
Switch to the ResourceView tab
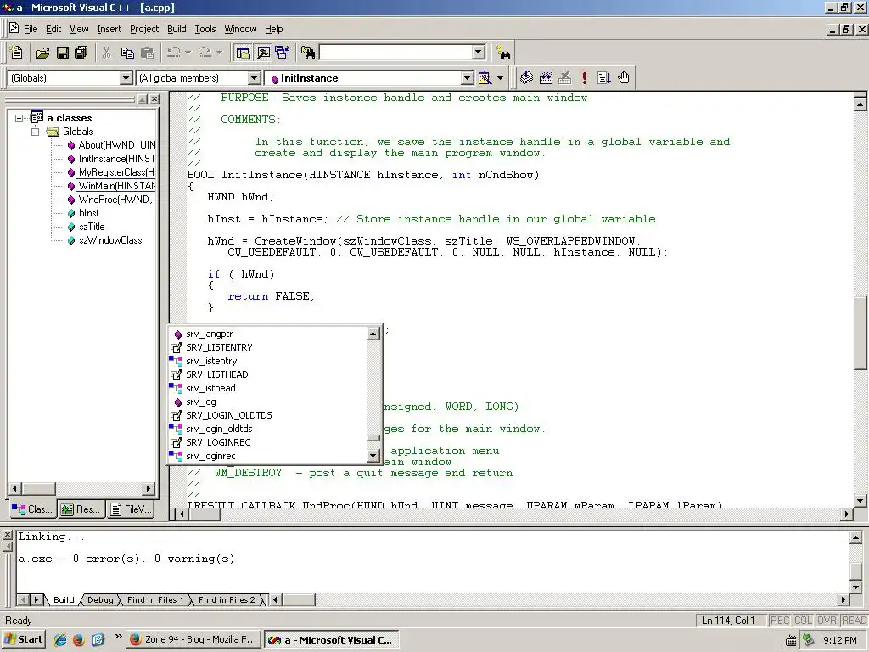point(81,509)
